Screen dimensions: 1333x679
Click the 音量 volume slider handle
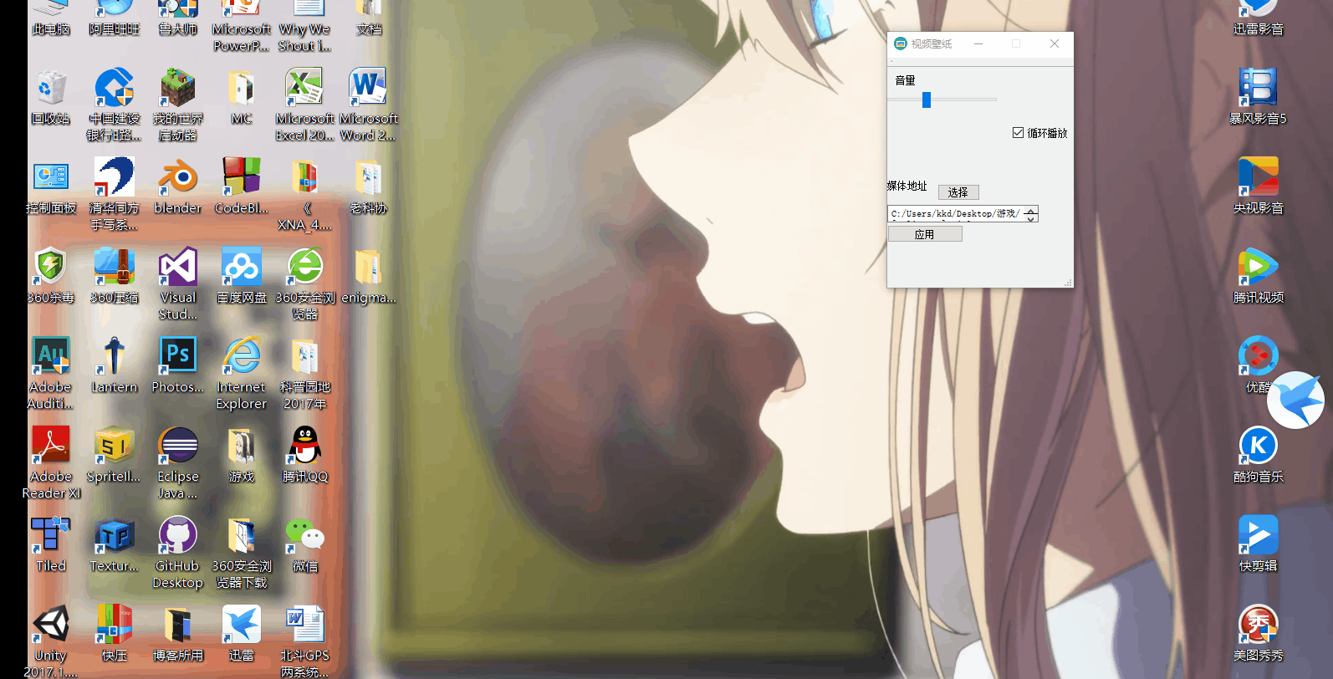click(926, 100)
